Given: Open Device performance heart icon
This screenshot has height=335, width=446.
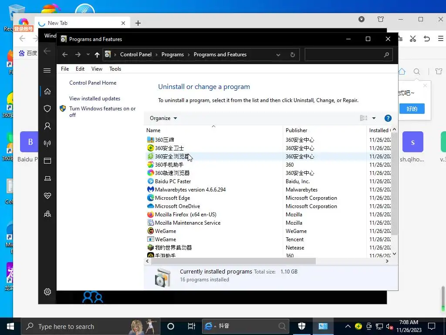Looking at the screenshot, I should pos(47,196).
